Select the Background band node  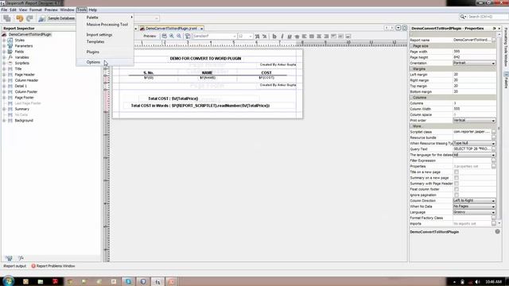point(24,120)
